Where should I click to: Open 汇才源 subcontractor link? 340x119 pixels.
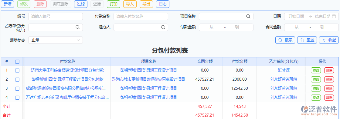click(x=284, y=70)
